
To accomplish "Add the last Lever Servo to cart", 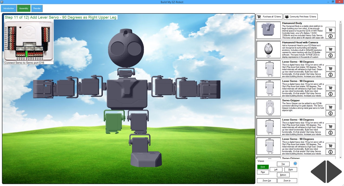I will pyautogui.click(x=330, y=145).
